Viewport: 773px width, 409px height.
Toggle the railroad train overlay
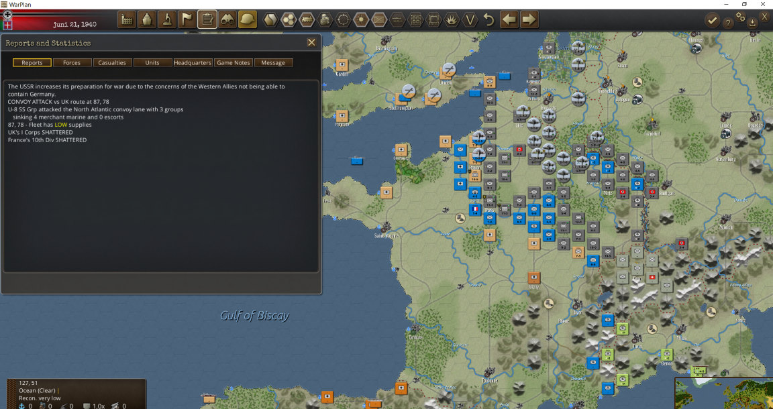[307, 20]
